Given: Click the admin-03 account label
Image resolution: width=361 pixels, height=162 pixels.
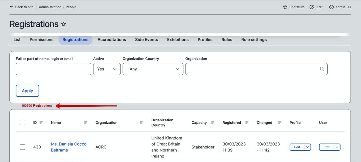Looking at the screenshot, I should click(343, 7).
